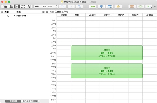Click the 项目 的普通工作周 heading

pyautogui.click(x=59, y=12)
